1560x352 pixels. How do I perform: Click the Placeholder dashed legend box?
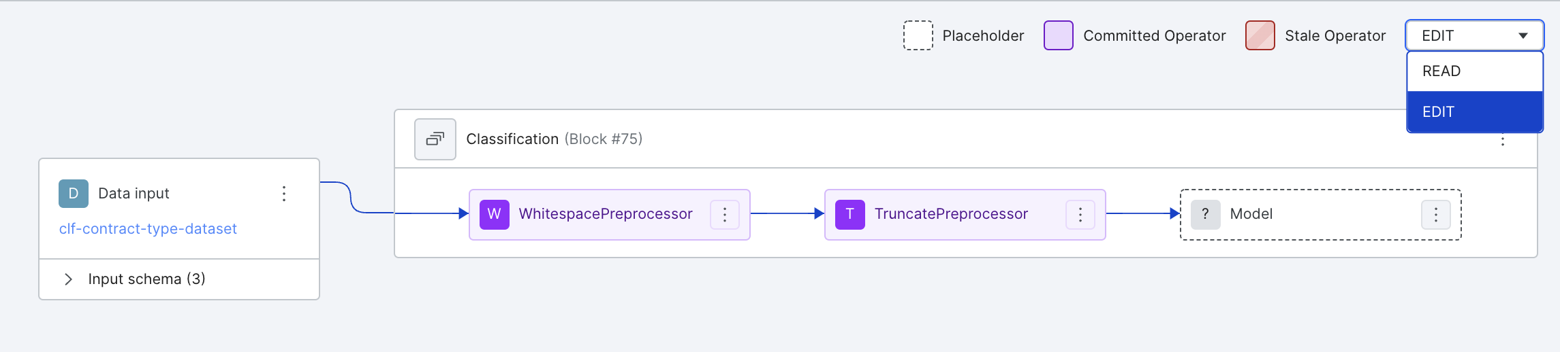tap(918, 35)
